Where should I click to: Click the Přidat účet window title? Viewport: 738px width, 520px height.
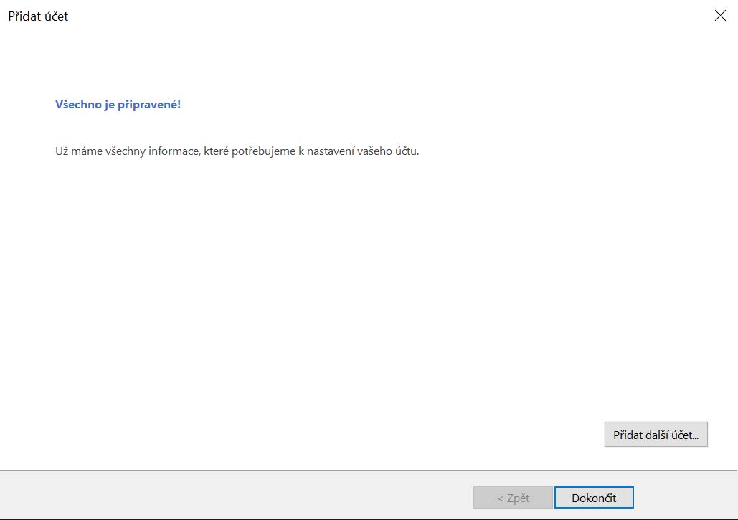[x=38, y=16]
